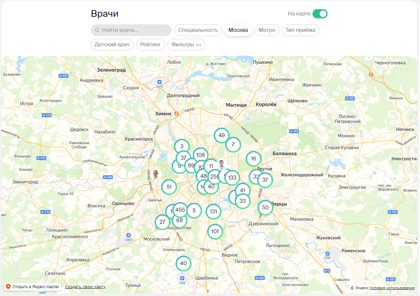The image size is (420, 296).
Task: Open the cluster marker labeled 50
Action: (265, 207)
